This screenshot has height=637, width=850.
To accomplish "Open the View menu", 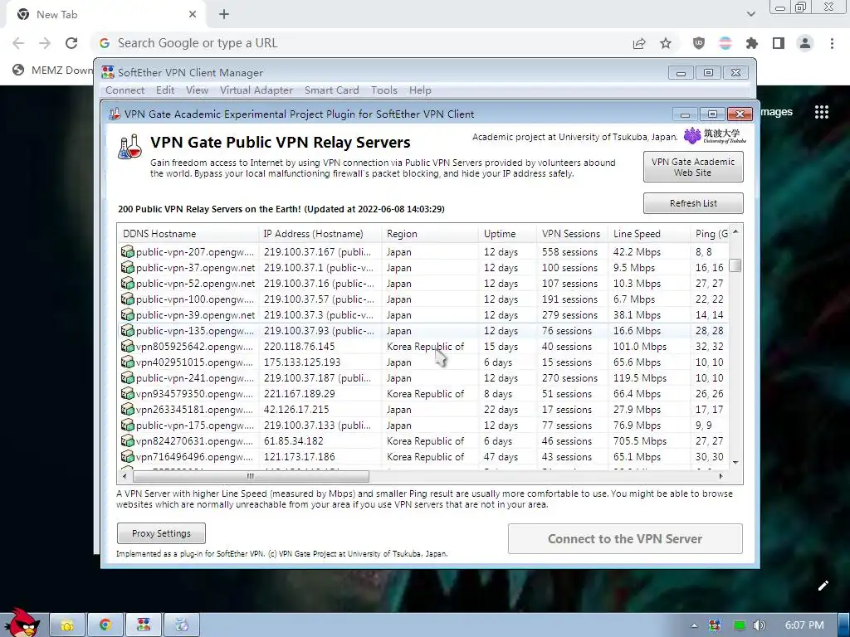I will [x=197, y=90].
